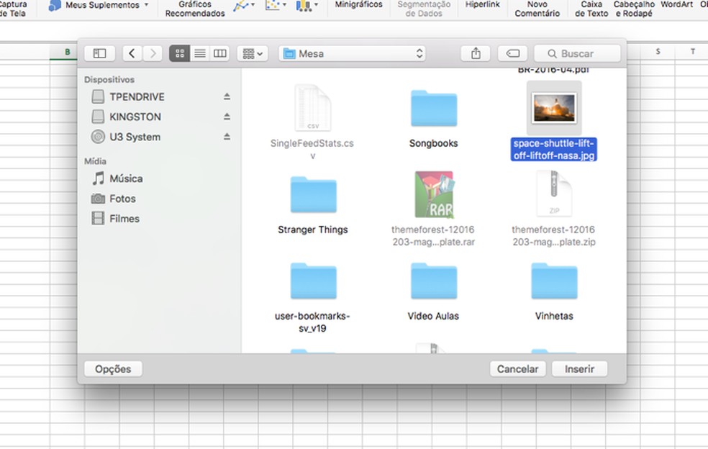Viewport: 708px width, 449px height.
Task: Click the back navigation arrow
Action: point(132,53)
